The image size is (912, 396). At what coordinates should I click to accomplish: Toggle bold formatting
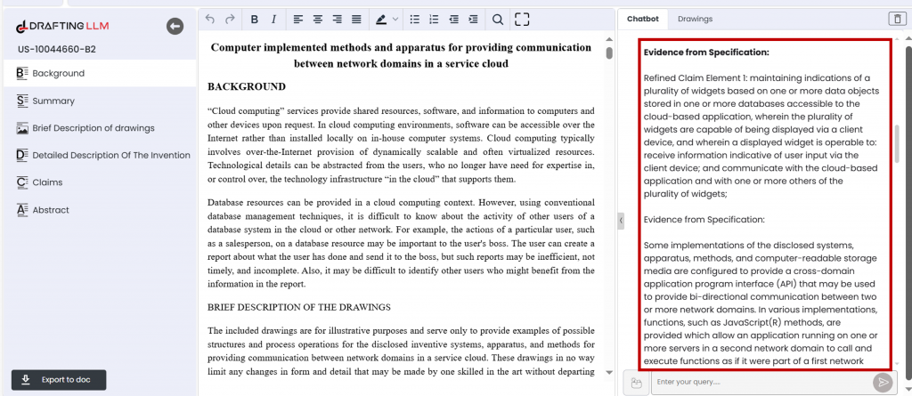coord(254,20)
